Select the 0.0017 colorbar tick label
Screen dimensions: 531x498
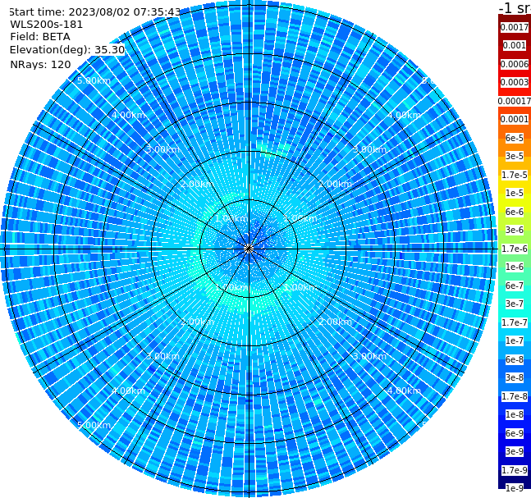click(515, 27)
